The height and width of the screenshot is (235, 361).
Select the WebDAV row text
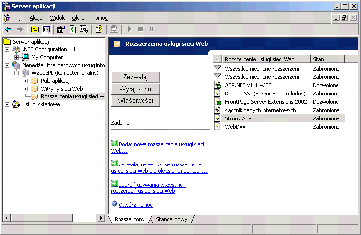click(x=235, y=127)
